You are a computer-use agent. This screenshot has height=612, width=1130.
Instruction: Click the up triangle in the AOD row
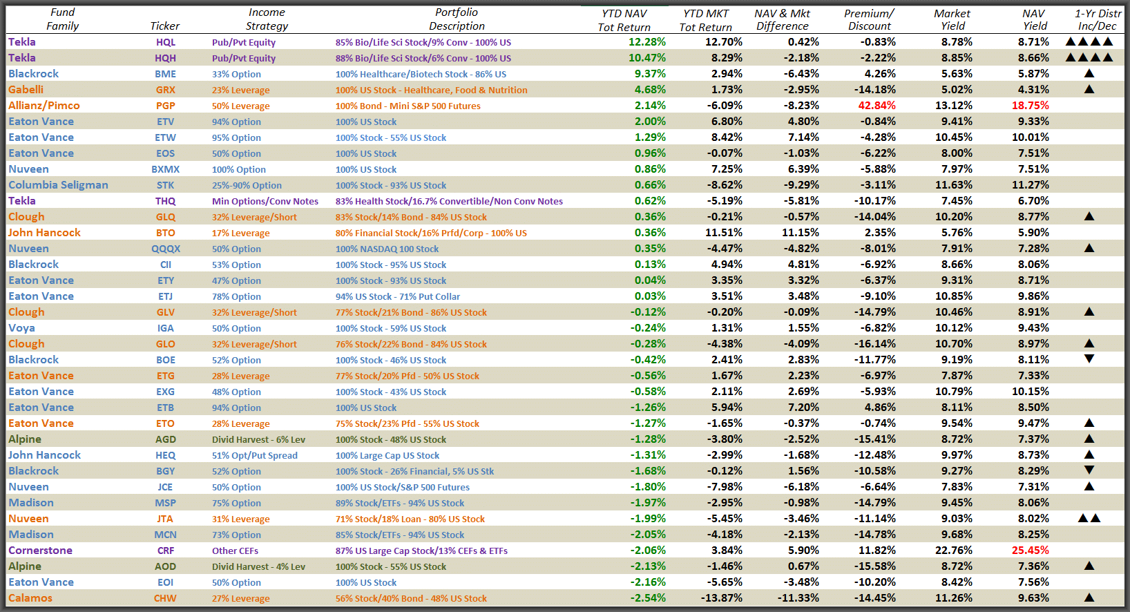click(x=1089, y=566)
